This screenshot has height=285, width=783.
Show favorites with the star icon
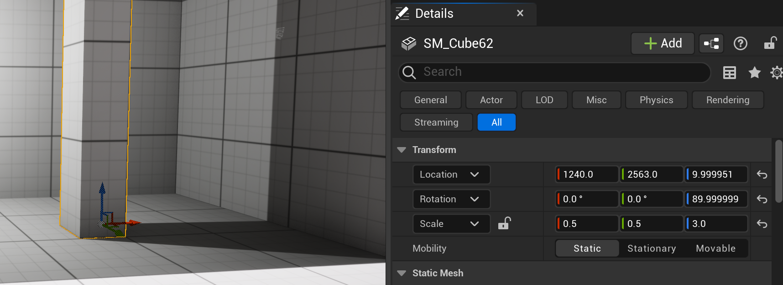point(754,73)
